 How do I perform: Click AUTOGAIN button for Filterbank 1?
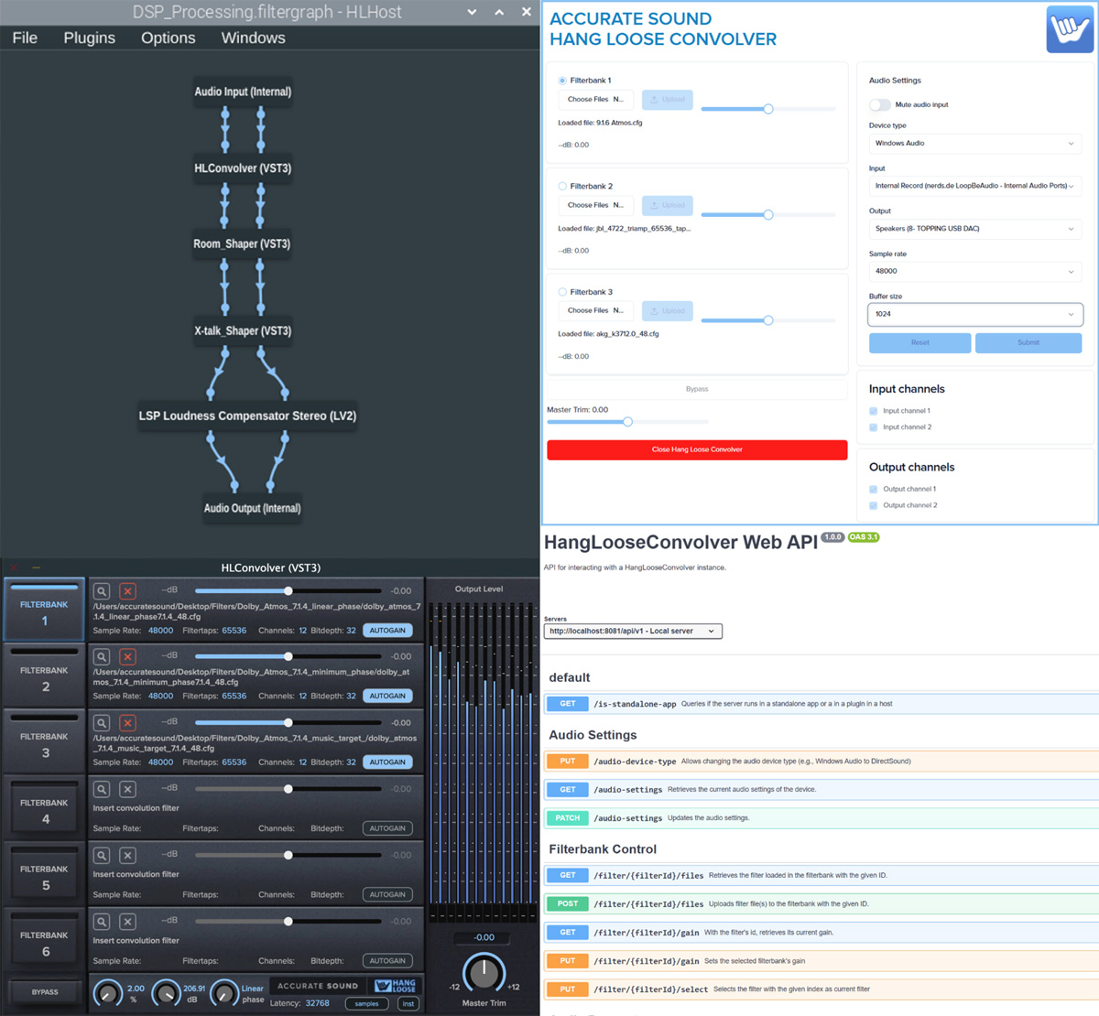387,631
